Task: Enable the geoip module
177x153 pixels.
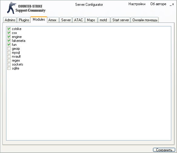Action: point(9,49)
